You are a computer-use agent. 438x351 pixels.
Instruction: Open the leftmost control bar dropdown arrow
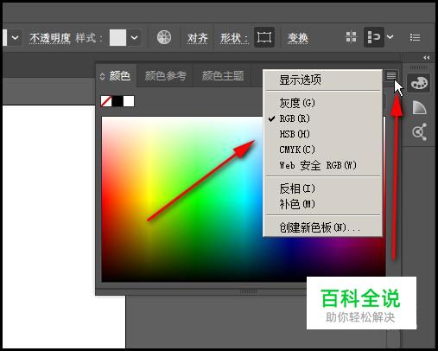click(x=15, y=37)
